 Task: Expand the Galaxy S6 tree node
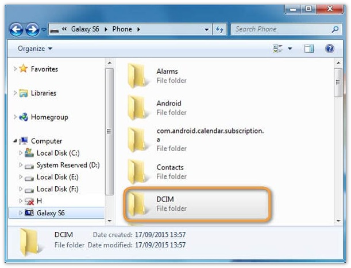pos(21,213)
